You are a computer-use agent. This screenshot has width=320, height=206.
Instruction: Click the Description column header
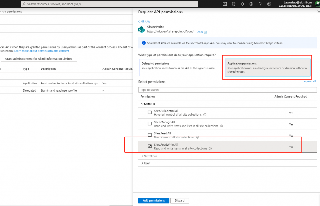point(48,69)
